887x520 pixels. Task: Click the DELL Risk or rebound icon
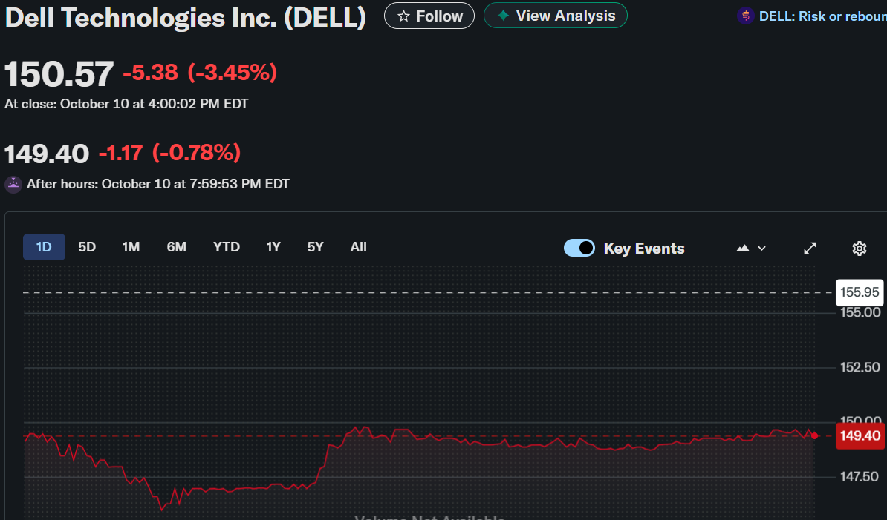click(x=746, y=16)
